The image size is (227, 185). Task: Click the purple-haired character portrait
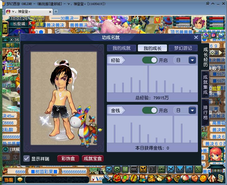198,22
